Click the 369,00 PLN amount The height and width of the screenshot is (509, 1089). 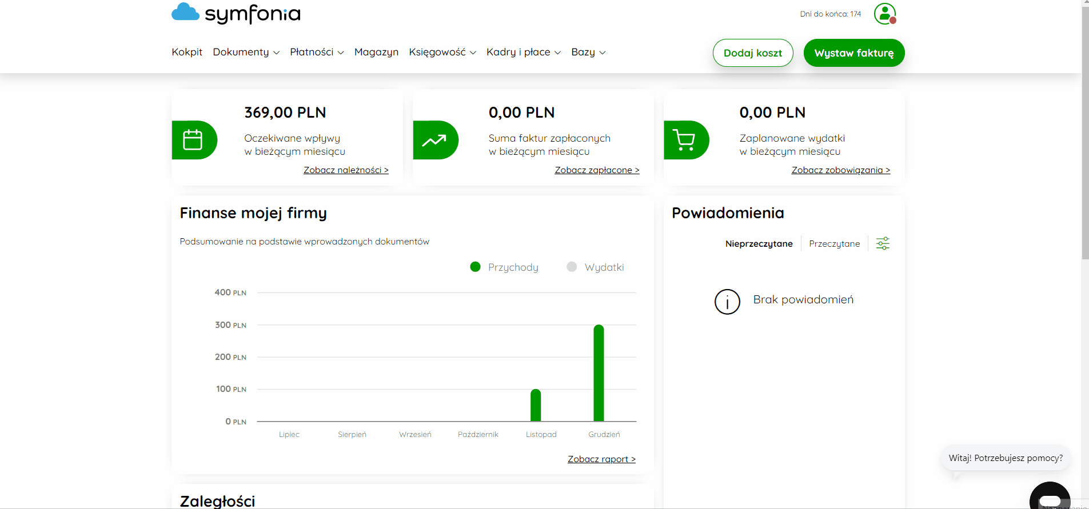point(285,113)
